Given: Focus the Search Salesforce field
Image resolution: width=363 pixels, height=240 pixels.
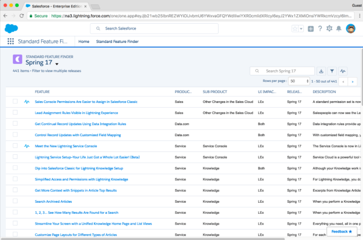Looking at the screenshot, I should 154,28.
